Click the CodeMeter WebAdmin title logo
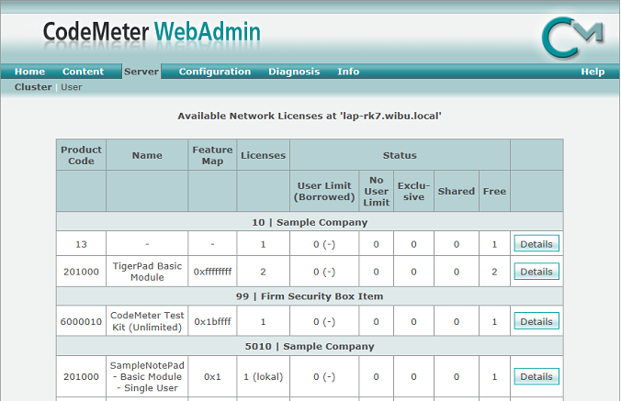Screen dimensions: 621x401 [x=152, y=31]
